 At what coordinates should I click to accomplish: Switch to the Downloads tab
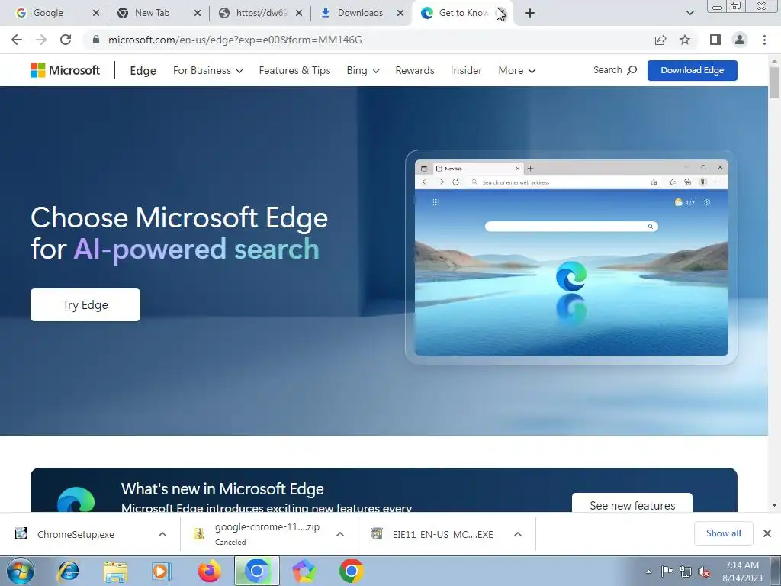pyautogui.click(x=360, y=13)
